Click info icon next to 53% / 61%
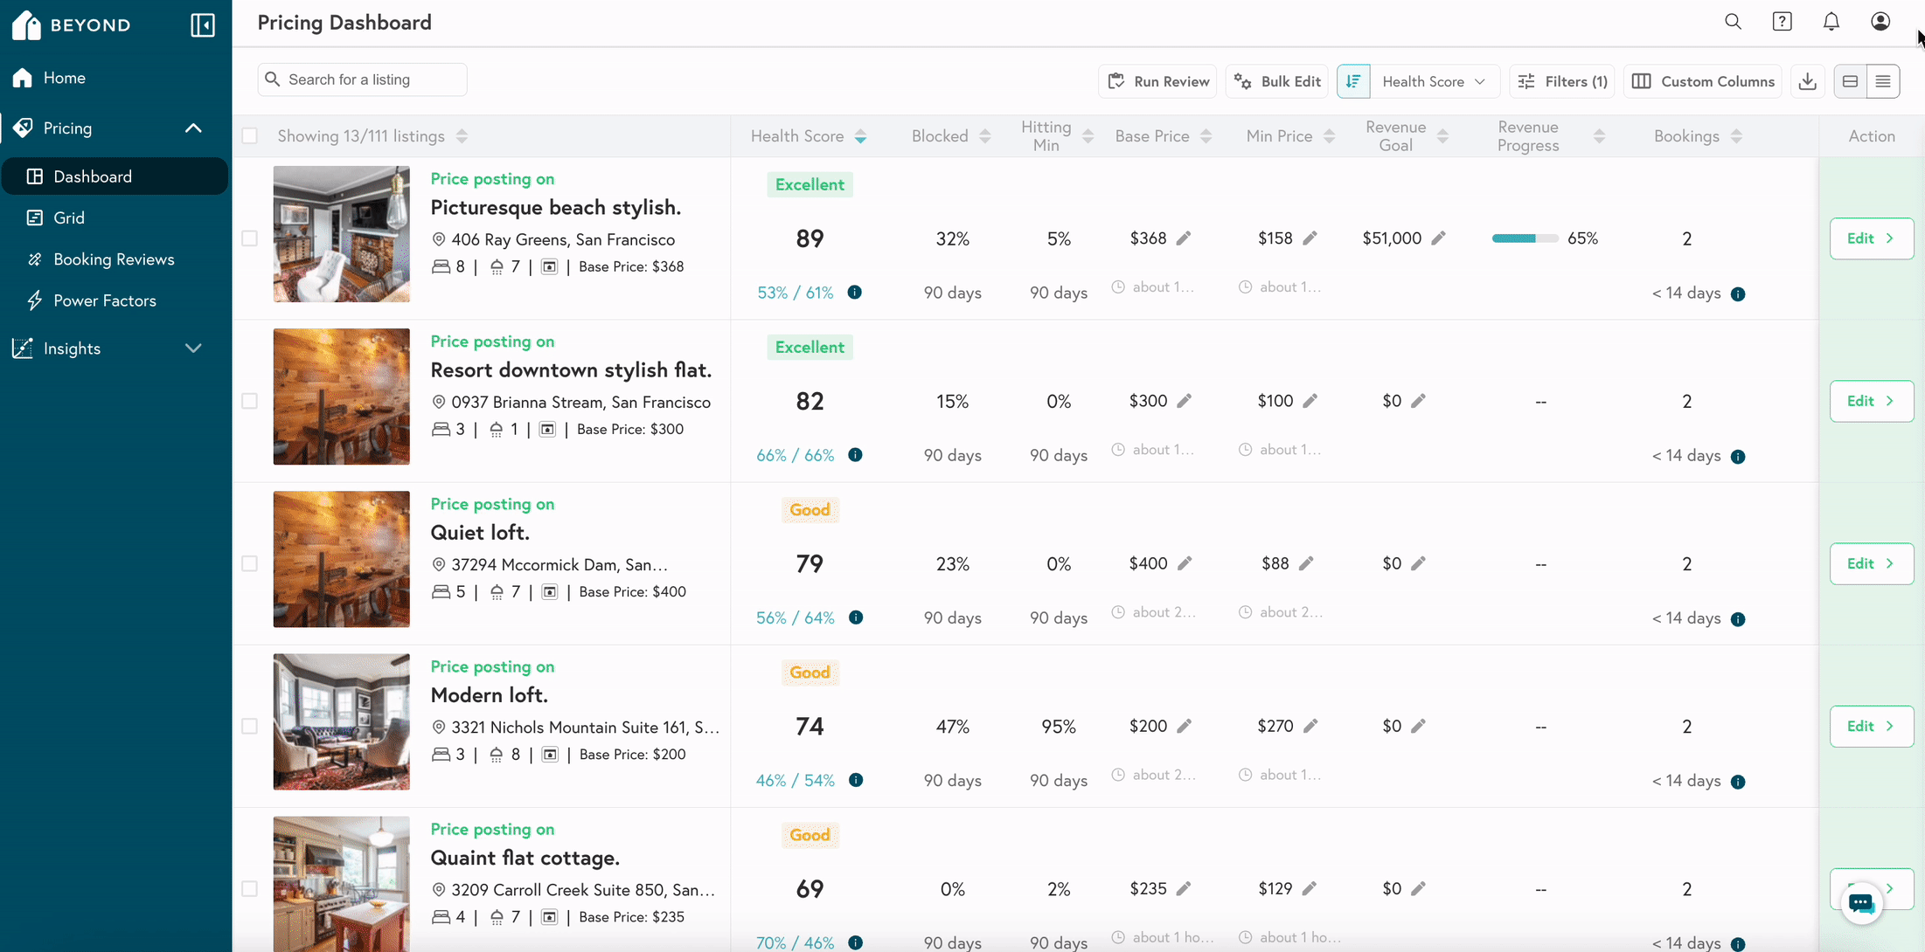This screenshot has height=952, width=1925. point(855,293)
